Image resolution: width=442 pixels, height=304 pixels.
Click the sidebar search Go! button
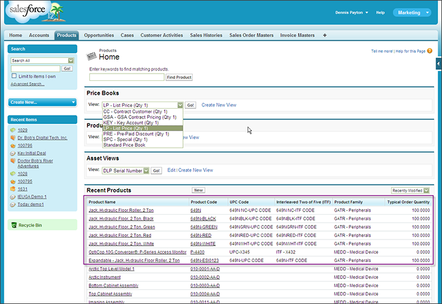(67, 69)
